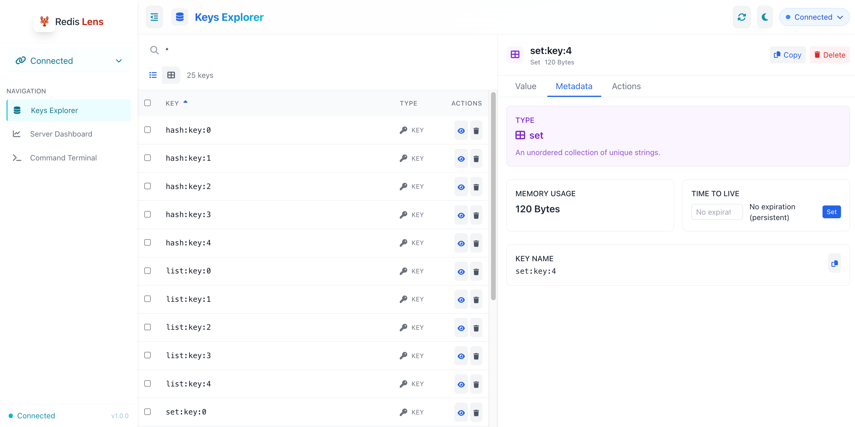Check the hash:key:2 row checkbox
Viewport: 855px width, 427px height.
click(147, 186)
